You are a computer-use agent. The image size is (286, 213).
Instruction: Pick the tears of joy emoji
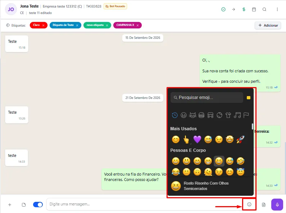[176, 172]
